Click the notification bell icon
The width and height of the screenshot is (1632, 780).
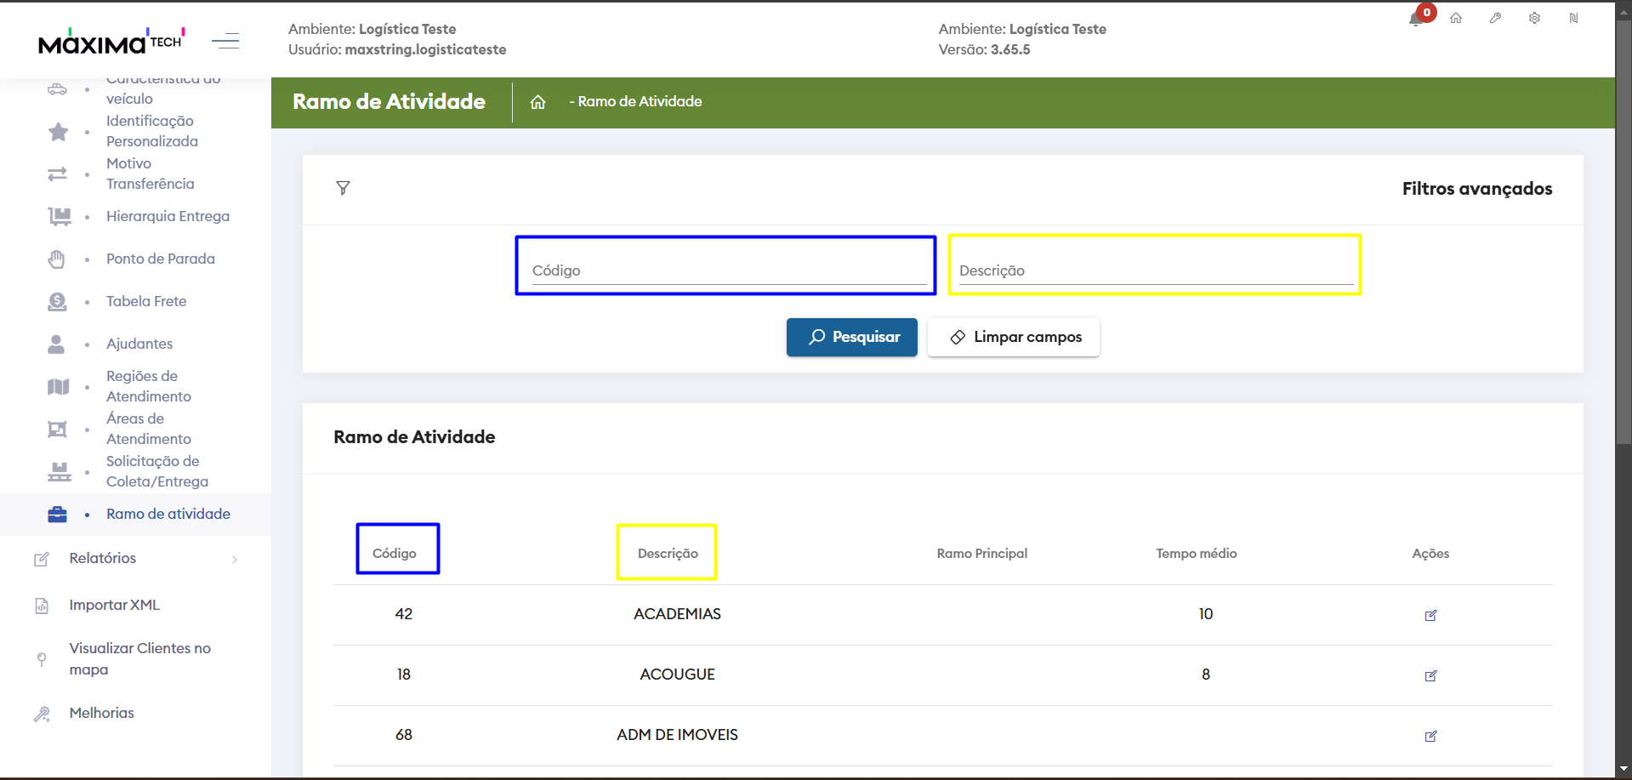coord(1417,19)
